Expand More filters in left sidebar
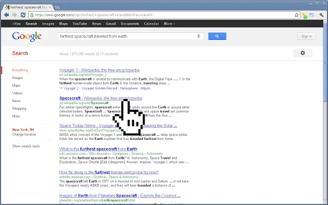 [16, 116]
